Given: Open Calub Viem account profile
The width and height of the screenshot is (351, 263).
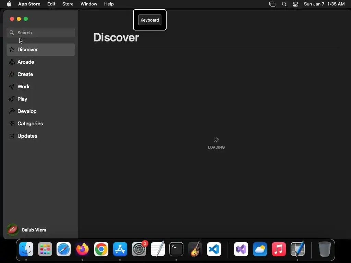Looking at the screenshot, I should pos(27,230).
